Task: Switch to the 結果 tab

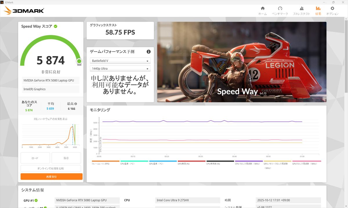Action: click(x=318, y=10)
